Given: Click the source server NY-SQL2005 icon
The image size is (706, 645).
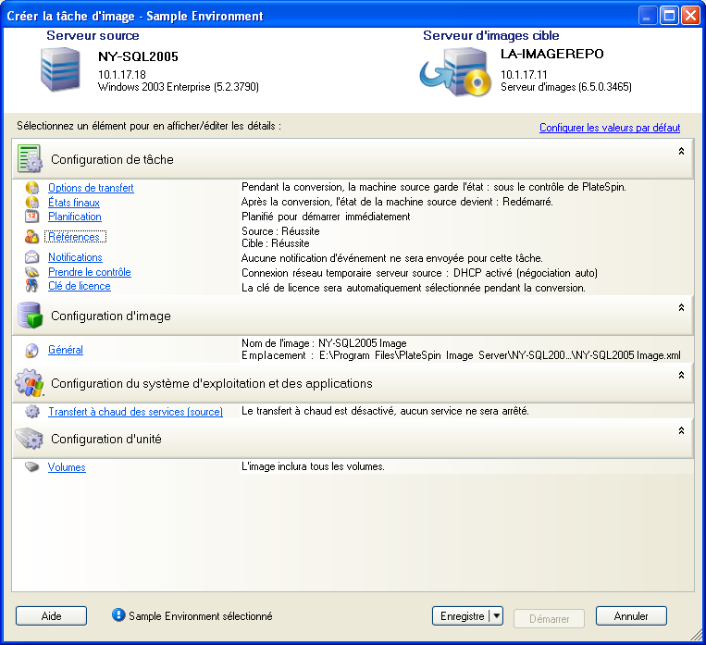Looking at the screenshot, I should [60, 70].
